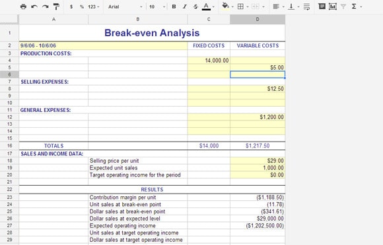Screen dimensions: 383x245
Task: Open the font size 10 dropdown
Action: point(157,7)
